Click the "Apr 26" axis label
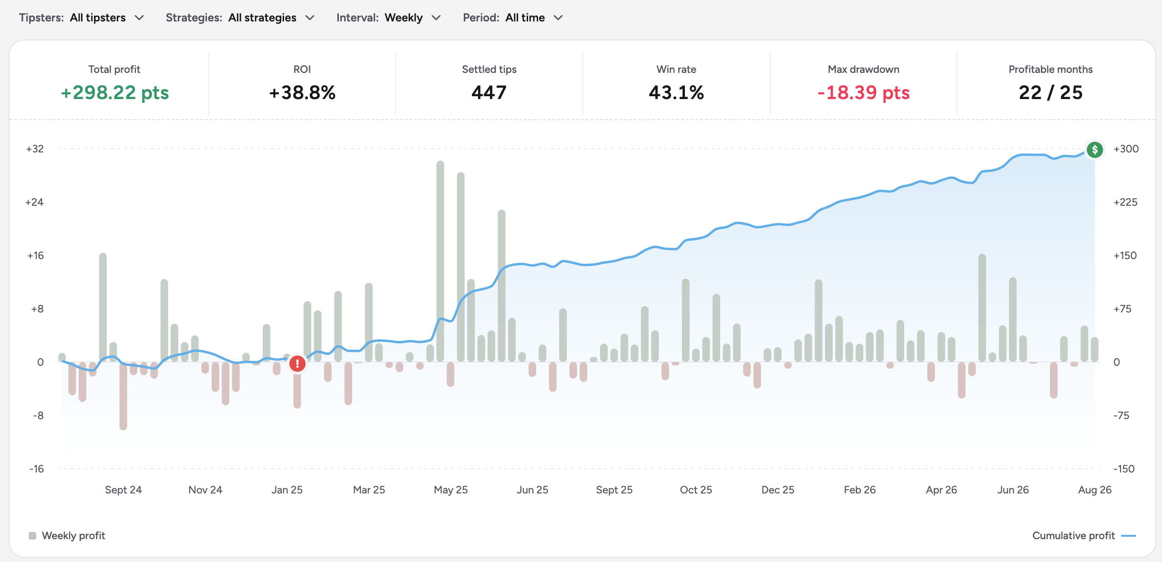 point(941,490)
